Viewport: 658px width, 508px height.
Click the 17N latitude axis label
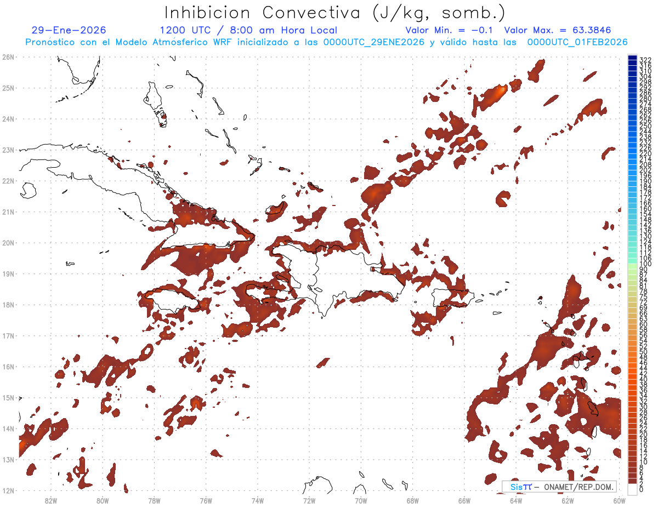(x=8, y=335)
